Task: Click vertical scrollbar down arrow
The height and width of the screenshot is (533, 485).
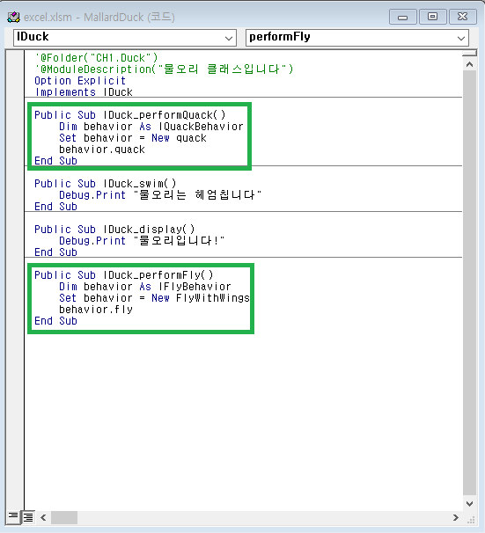Action: 470,504
